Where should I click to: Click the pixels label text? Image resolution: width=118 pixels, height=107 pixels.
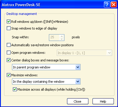(76, 37)
